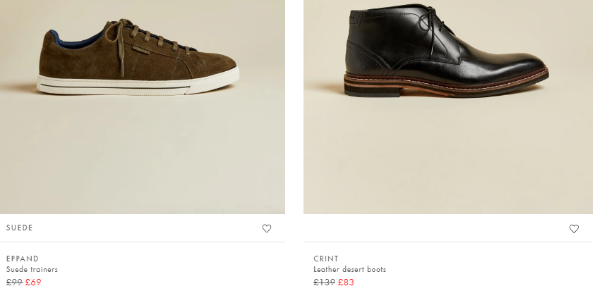Open the 'Suede trainers' description link
Image resolution: width=595 pixels, height=298 pixels.
click(32, 269)
